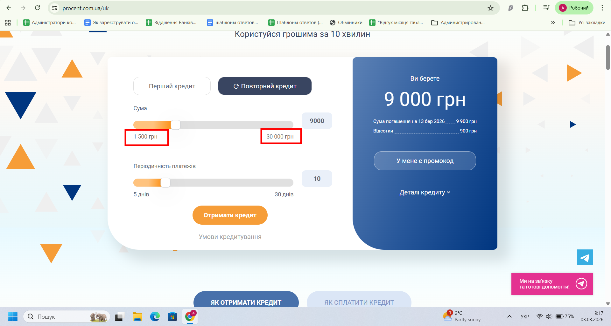
Task: Click the blue Telegram square icon
Action: pos(585,257)
